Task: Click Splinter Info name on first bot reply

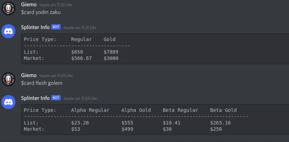Action: click(x=35, y=27)
